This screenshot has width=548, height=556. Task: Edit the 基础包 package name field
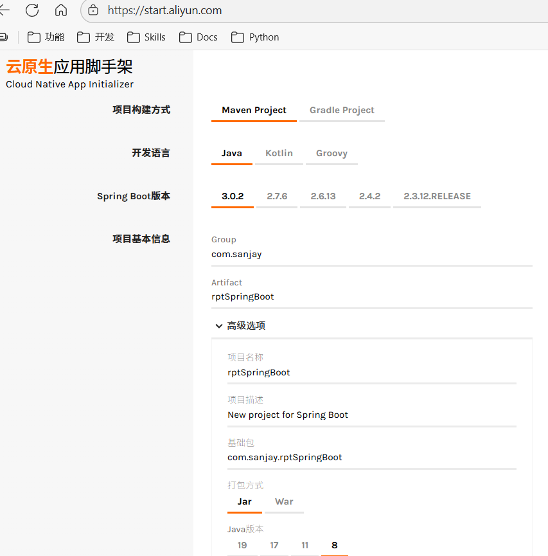(x=372, y=458)
